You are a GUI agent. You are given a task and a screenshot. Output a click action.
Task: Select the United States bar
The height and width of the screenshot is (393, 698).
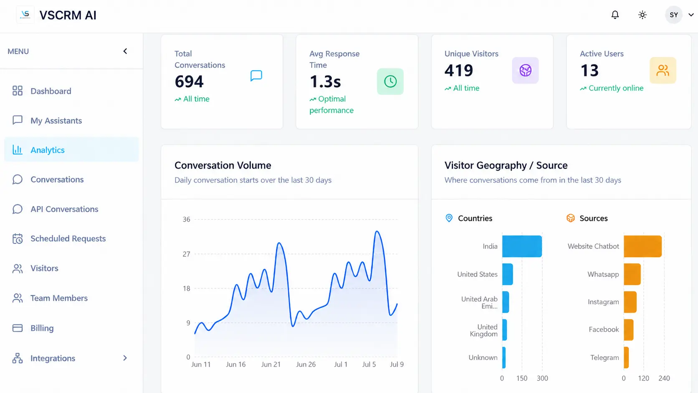coord(508,274)
